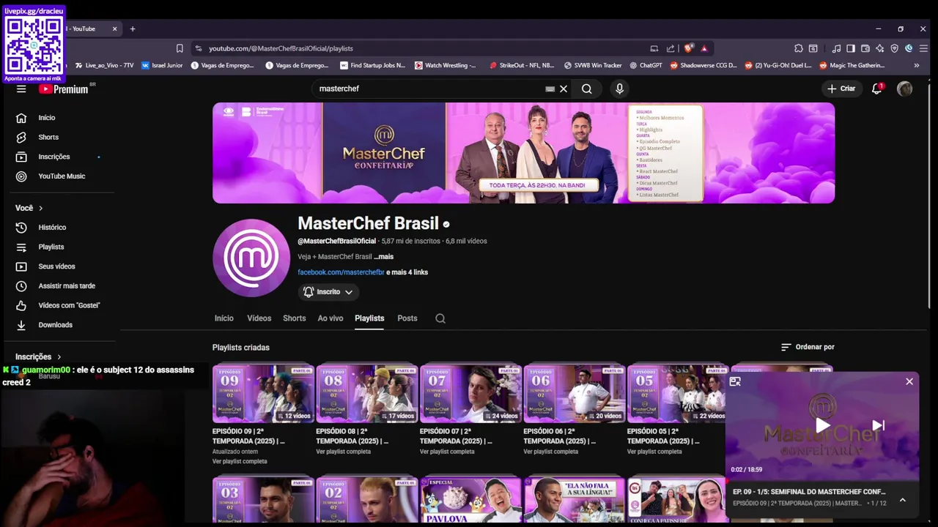Switch to the Vídeos channel tab
Viewport: 938px width, 527px height.
259,318
